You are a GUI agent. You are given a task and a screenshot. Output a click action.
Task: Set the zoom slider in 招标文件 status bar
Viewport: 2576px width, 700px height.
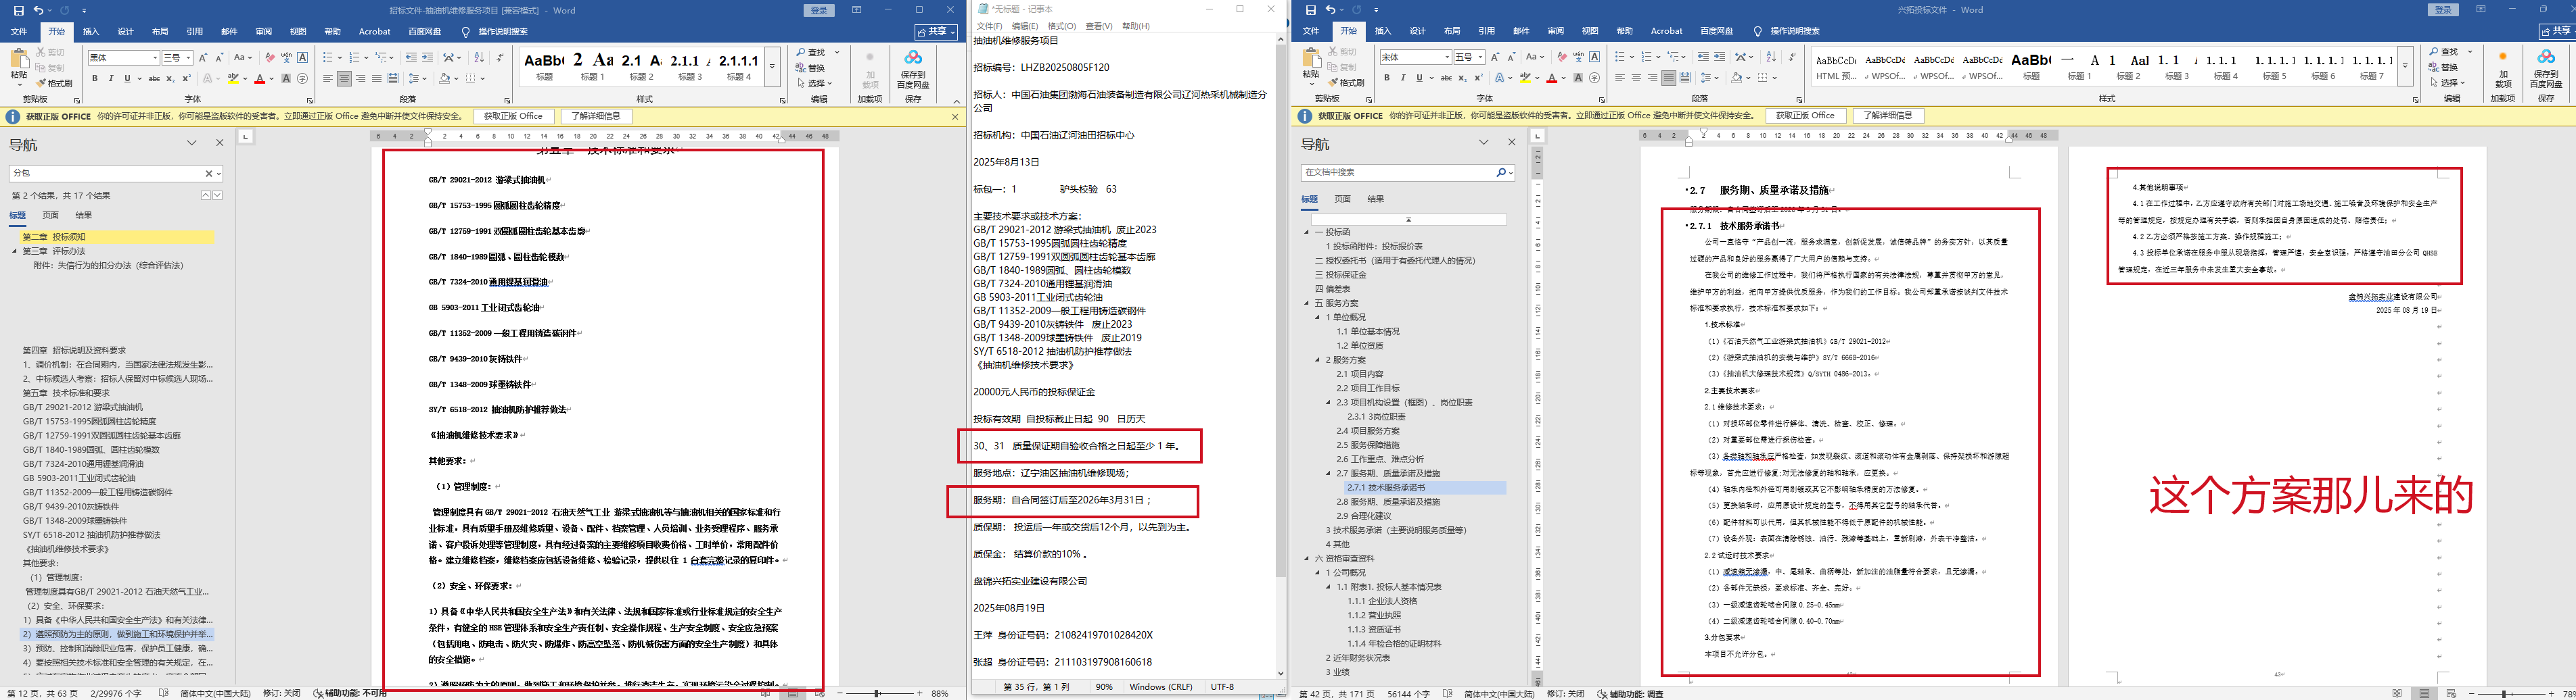(x=877, y=693)
